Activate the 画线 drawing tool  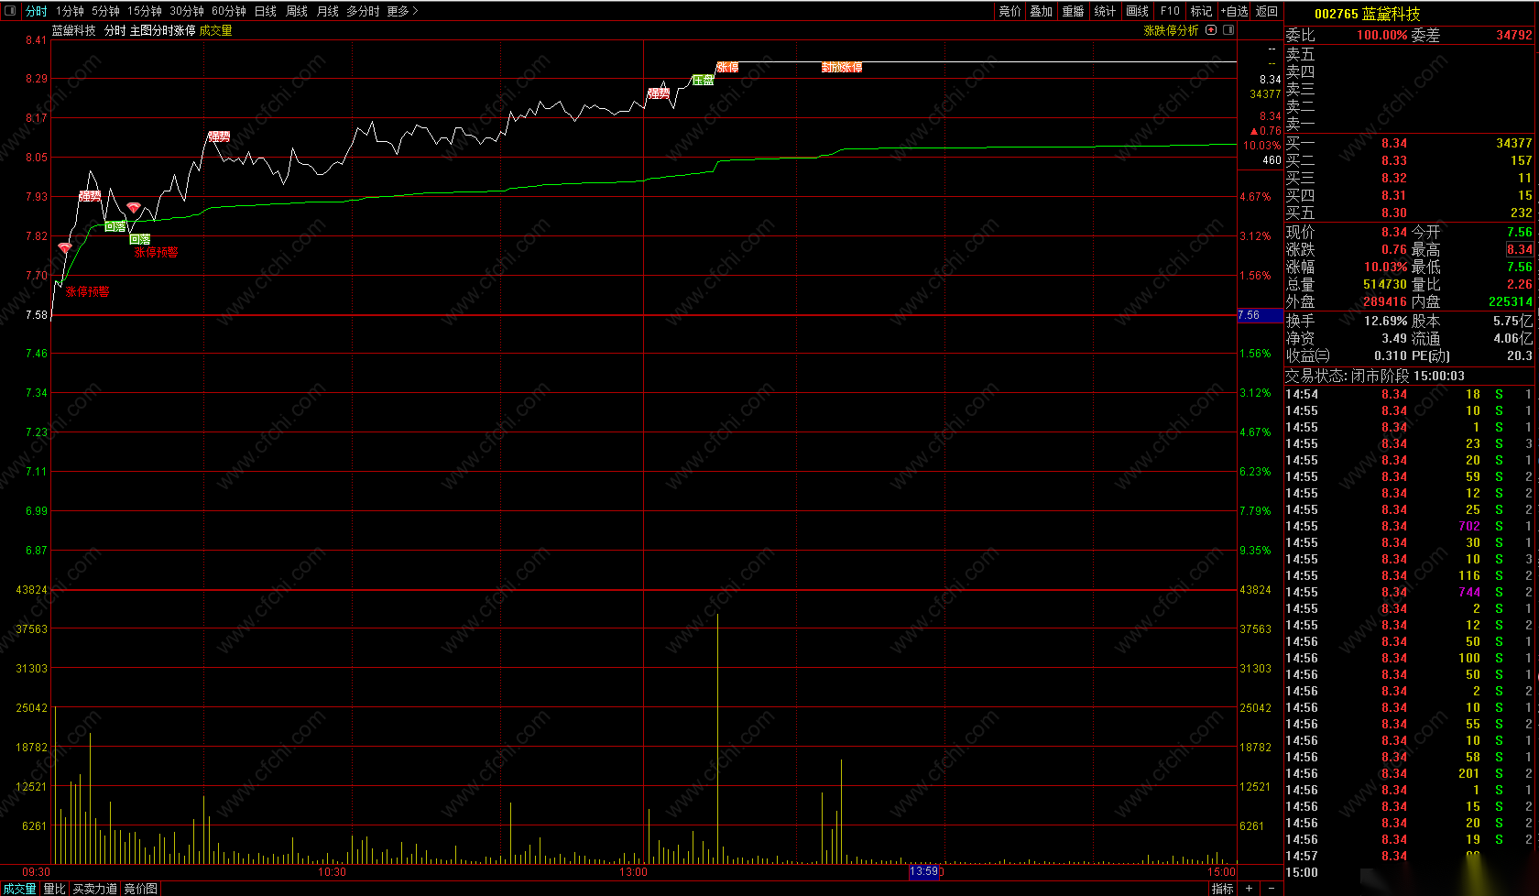pyautogui.click(x=1137, y=11)
